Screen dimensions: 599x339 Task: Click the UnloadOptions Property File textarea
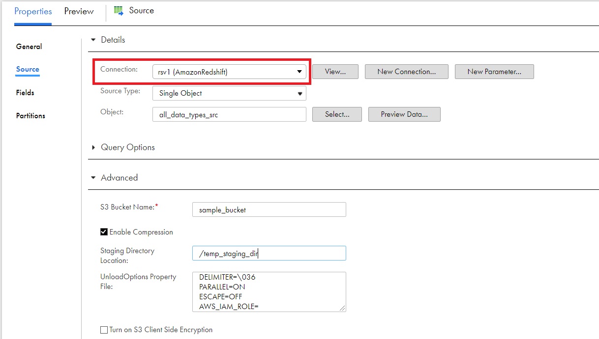[x=269, y=292]
